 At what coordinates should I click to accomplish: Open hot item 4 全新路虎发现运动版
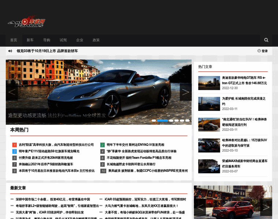point(142,151)
